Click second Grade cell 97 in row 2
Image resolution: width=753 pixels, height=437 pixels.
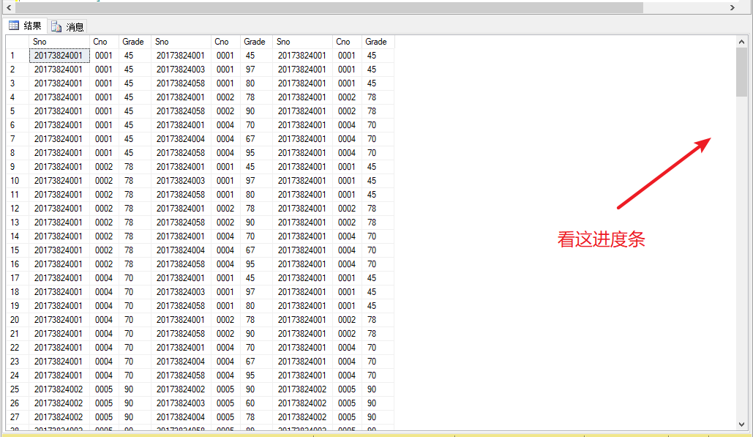pyautogui.click(x=256, y=69)
